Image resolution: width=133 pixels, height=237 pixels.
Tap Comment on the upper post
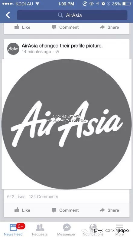pos(65,27)
